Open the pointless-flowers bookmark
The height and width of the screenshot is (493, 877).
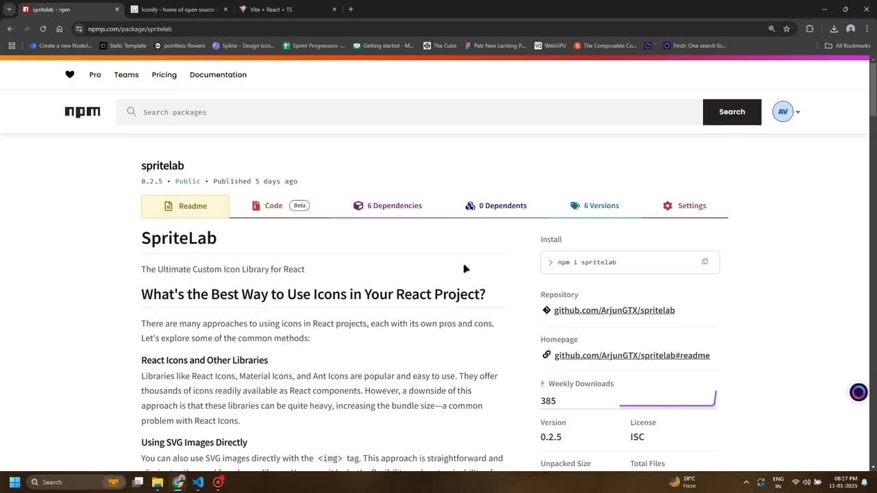pyautogui.click(x=180, y=46)
